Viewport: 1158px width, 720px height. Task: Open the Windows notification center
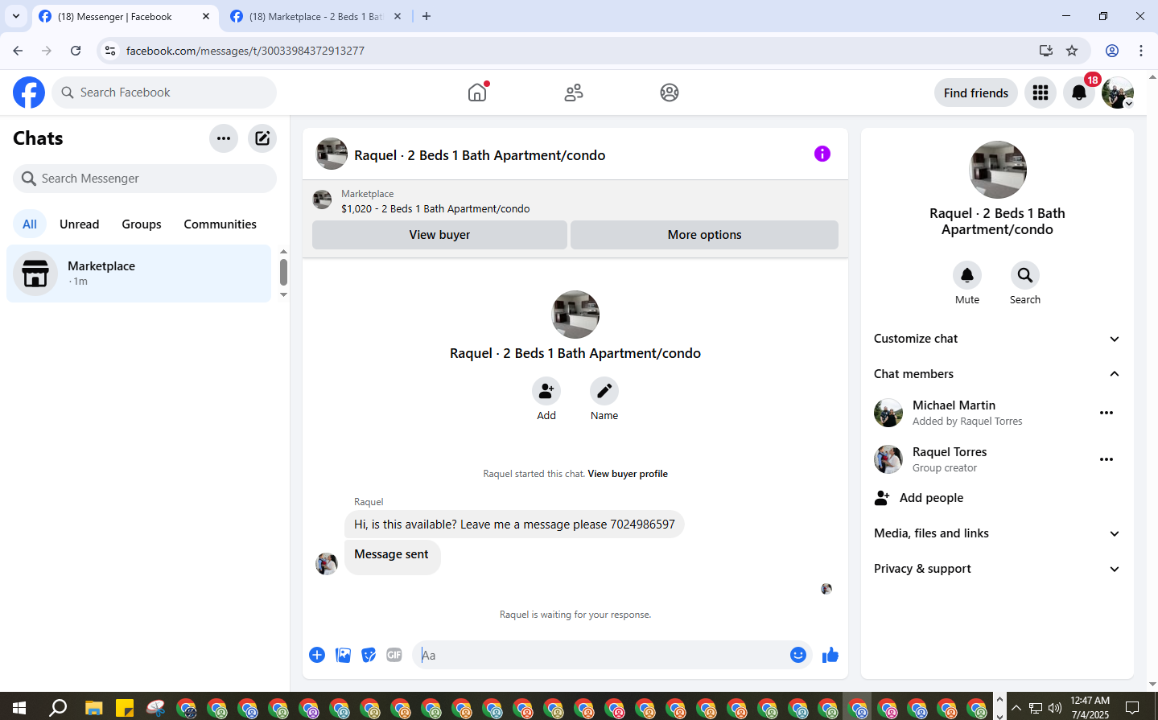[1132, 708]
